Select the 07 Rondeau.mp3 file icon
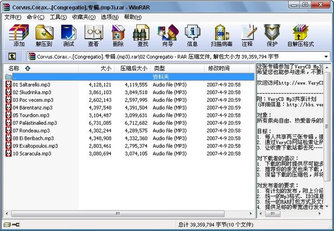The width and height of the screenshot is (334, 231). pyautogui.click(x=8, y=130)
